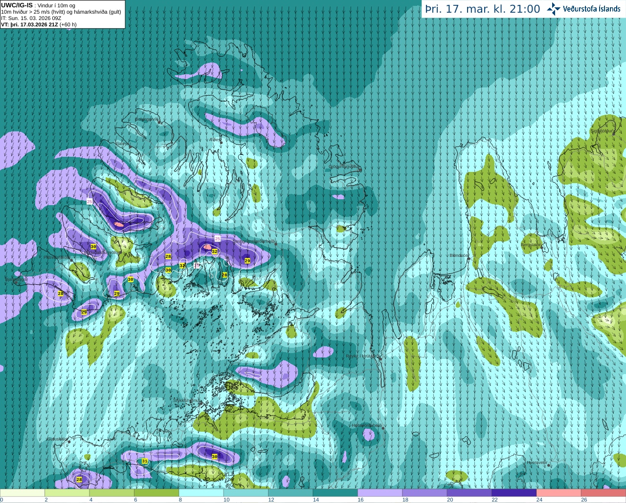This screenshot has height=503, width=626.
Task: Click the 14–16 m/s dark teal legend swatch
Action: [x=335, y=493]
